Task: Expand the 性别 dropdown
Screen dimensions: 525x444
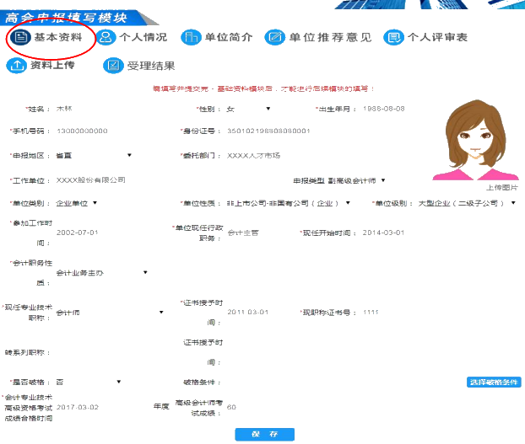Action: (248, 109)
